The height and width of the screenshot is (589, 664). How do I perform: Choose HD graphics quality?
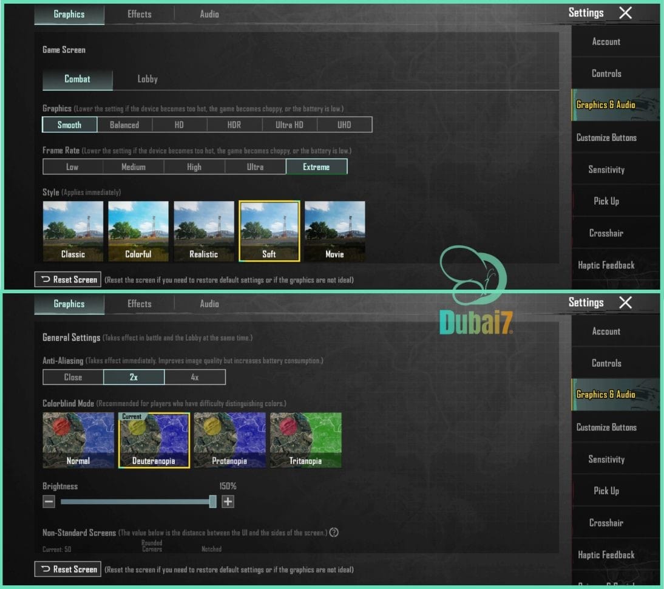179,124
